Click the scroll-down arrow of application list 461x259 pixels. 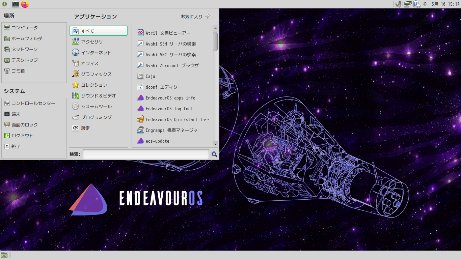215,144
